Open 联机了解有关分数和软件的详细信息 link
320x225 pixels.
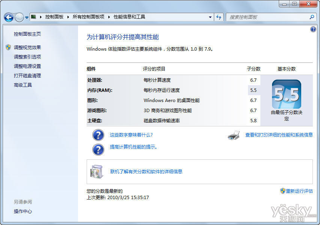pyautogui.click(x=146, y=171)
